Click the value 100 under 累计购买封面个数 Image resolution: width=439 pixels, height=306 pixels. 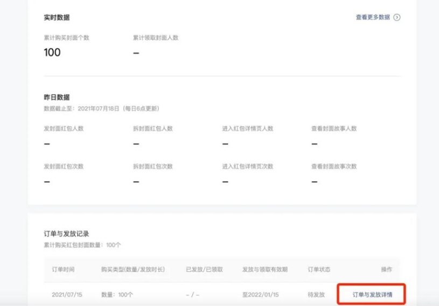coord(52,52)
